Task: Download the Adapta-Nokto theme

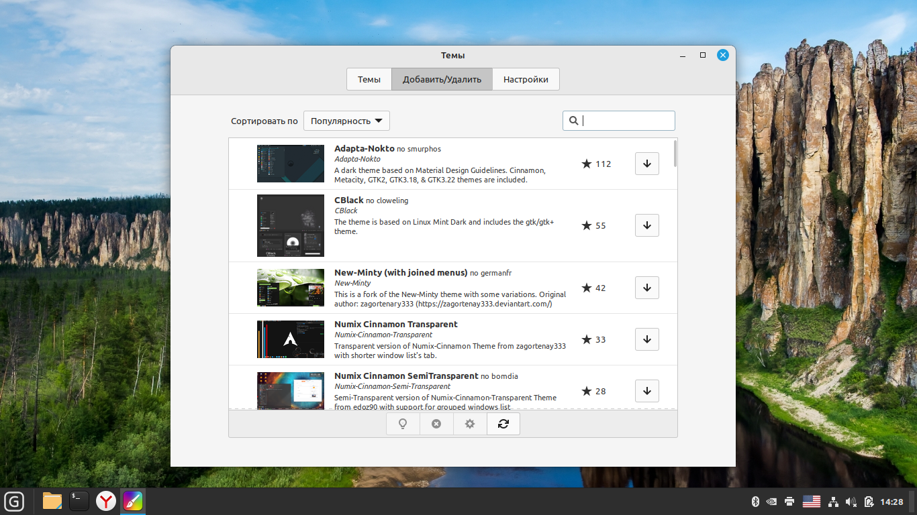Action: click(646, 164)
